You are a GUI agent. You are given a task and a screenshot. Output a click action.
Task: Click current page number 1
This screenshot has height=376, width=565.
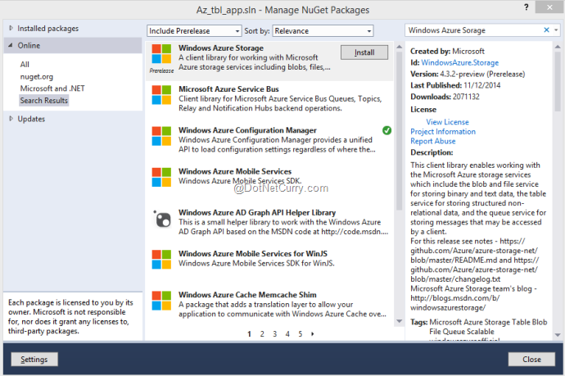pyautogui.click(x=249, y=334)
